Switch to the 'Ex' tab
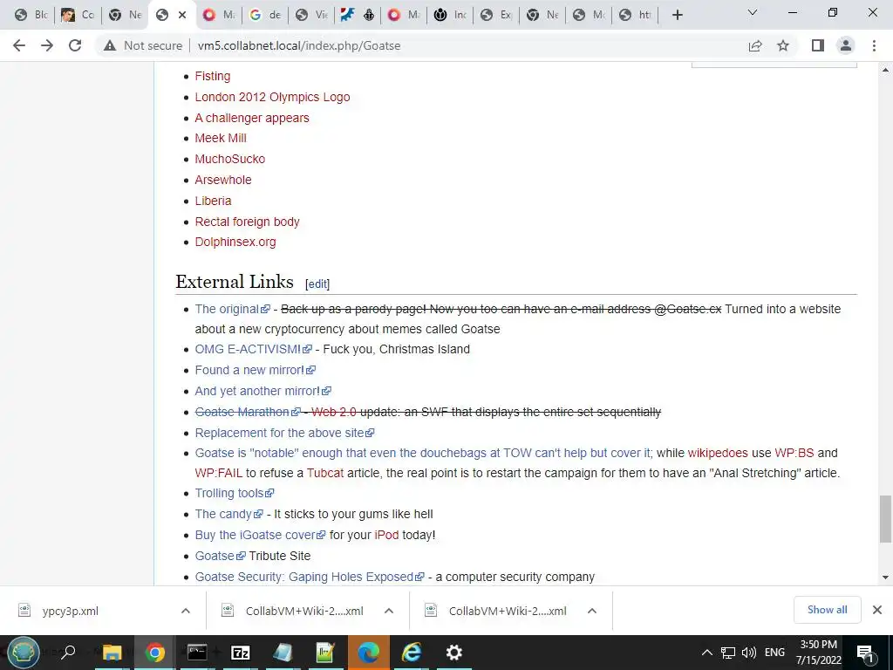Image resolution: width=893 pixels, height=670 pixels. click(x=498, y=15)
